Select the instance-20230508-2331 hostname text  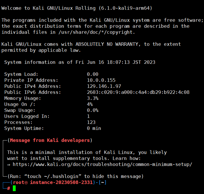point(62,182)
